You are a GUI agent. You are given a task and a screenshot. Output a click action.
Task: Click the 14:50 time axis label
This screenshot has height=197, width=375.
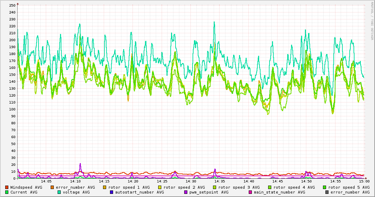coord(307,181)
